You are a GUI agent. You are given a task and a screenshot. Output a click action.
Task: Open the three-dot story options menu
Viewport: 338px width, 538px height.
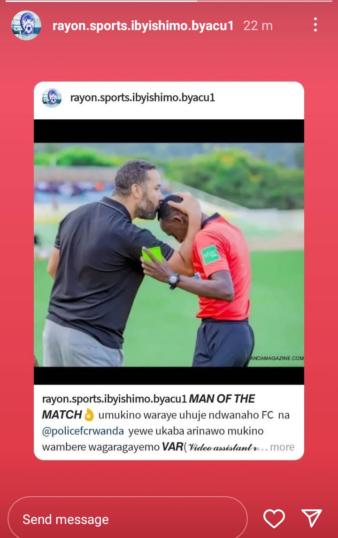click(315, 25)
